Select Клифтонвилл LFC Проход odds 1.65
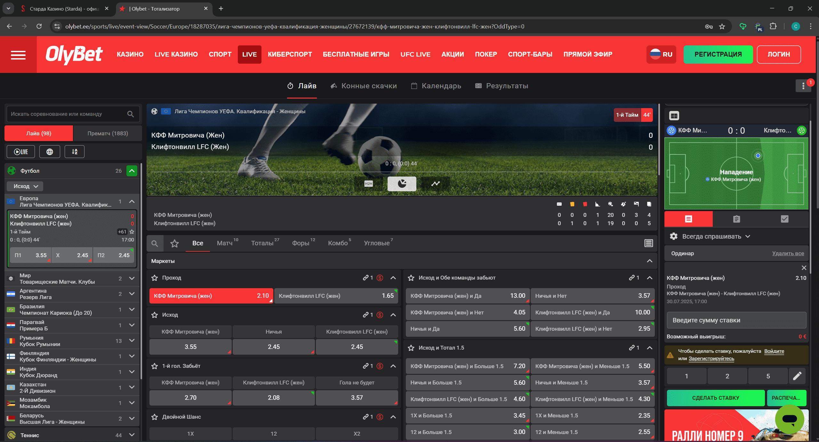This screenshot has width=819, height=442. point(336,296)
